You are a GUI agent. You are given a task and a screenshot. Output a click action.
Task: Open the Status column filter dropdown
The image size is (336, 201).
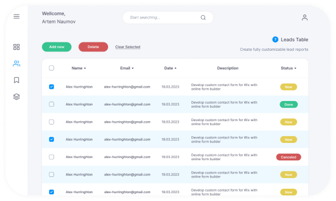tap(288, 68)
